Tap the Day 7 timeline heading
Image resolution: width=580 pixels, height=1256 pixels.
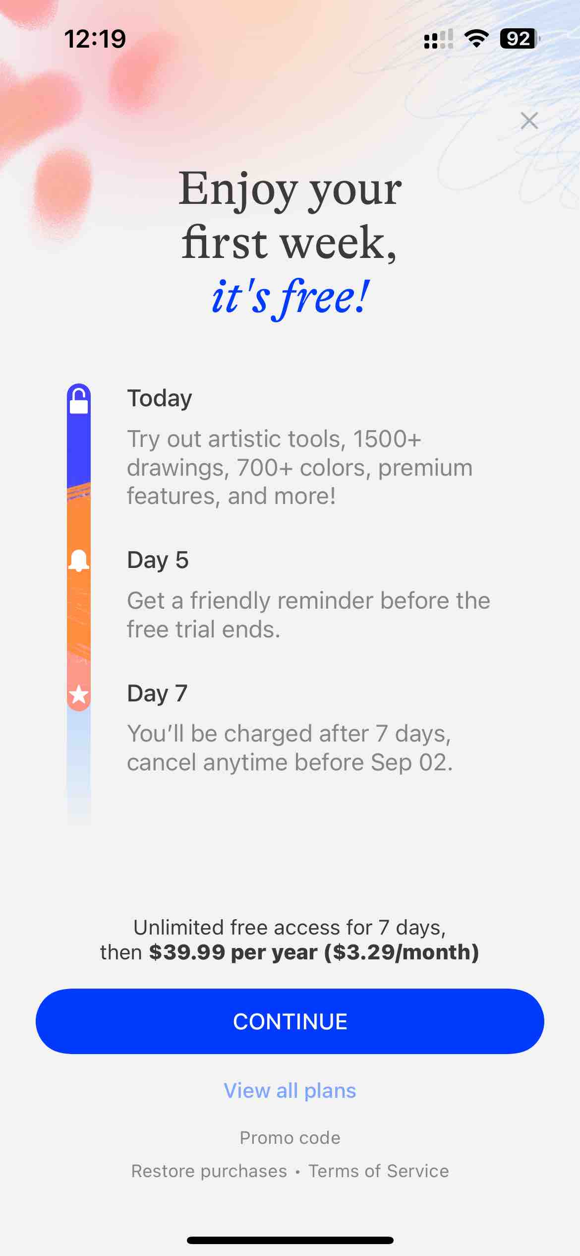pyautogui.click(x=157, y=693)
